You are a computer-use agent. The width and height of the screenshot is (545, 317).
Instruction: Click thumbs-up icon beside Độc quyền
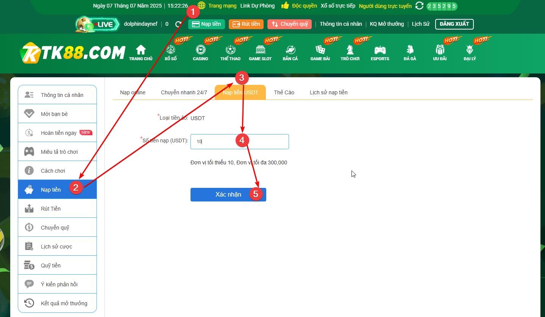285,5
